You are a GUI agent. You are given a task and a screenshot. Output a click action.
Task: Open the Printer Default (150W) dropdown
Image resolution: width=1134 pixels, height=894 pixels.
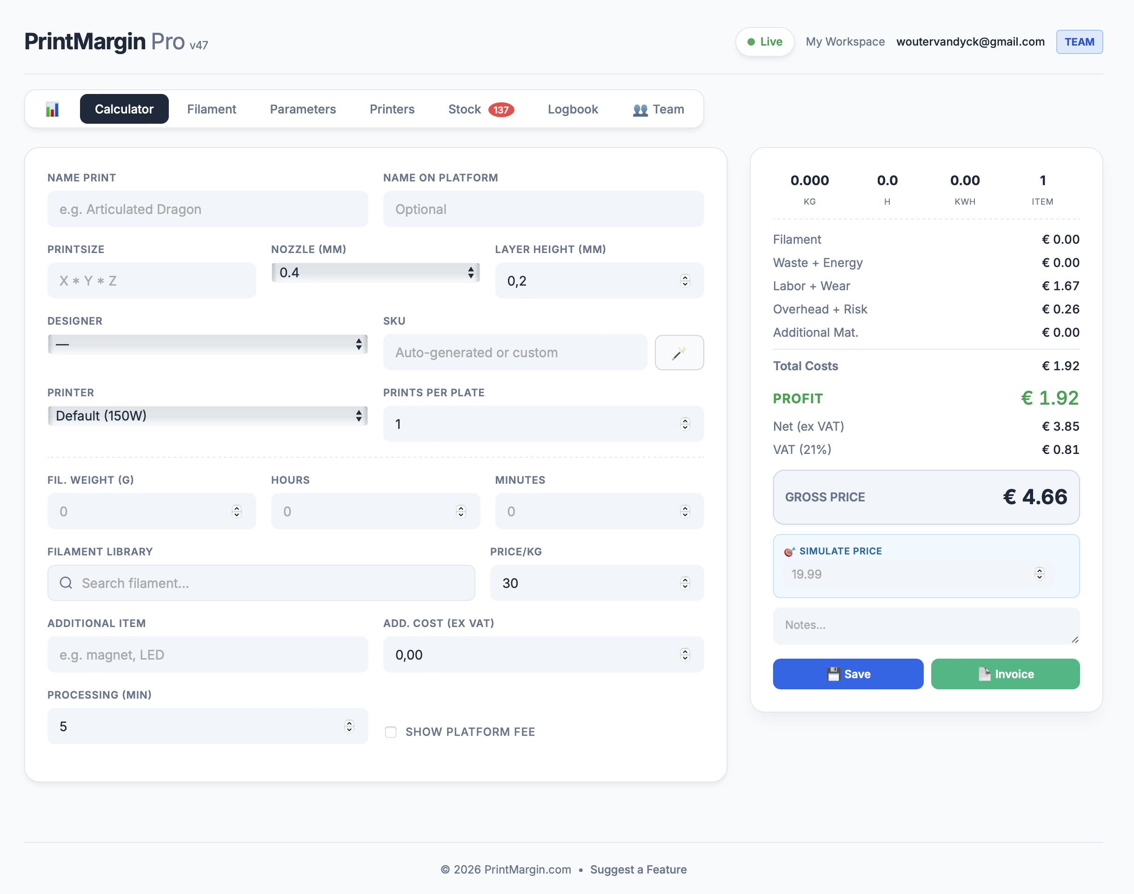(207, 415)
